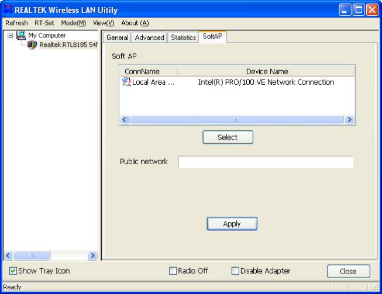Open the View(V) menu

104,23
